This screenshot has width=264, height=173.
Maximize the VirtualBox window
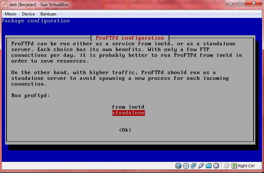240,3
